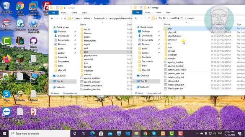Open League of Legends desktop shortcut

20,44
